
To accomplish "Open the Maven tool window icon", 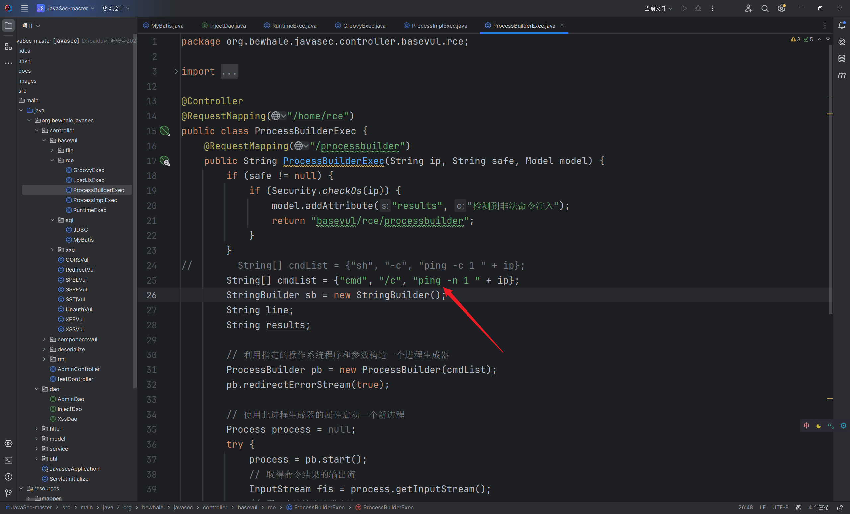I will pyautogui.click(x=841, y=75).
